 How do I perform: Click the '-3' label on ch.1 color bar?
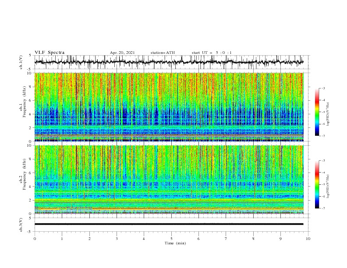(x=323, y=88)
